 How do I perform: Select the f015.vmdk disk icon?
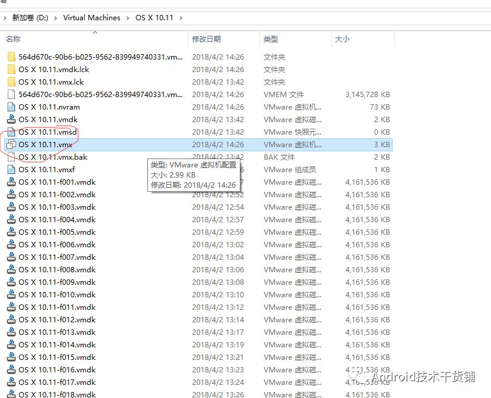[x=11, y=357]
